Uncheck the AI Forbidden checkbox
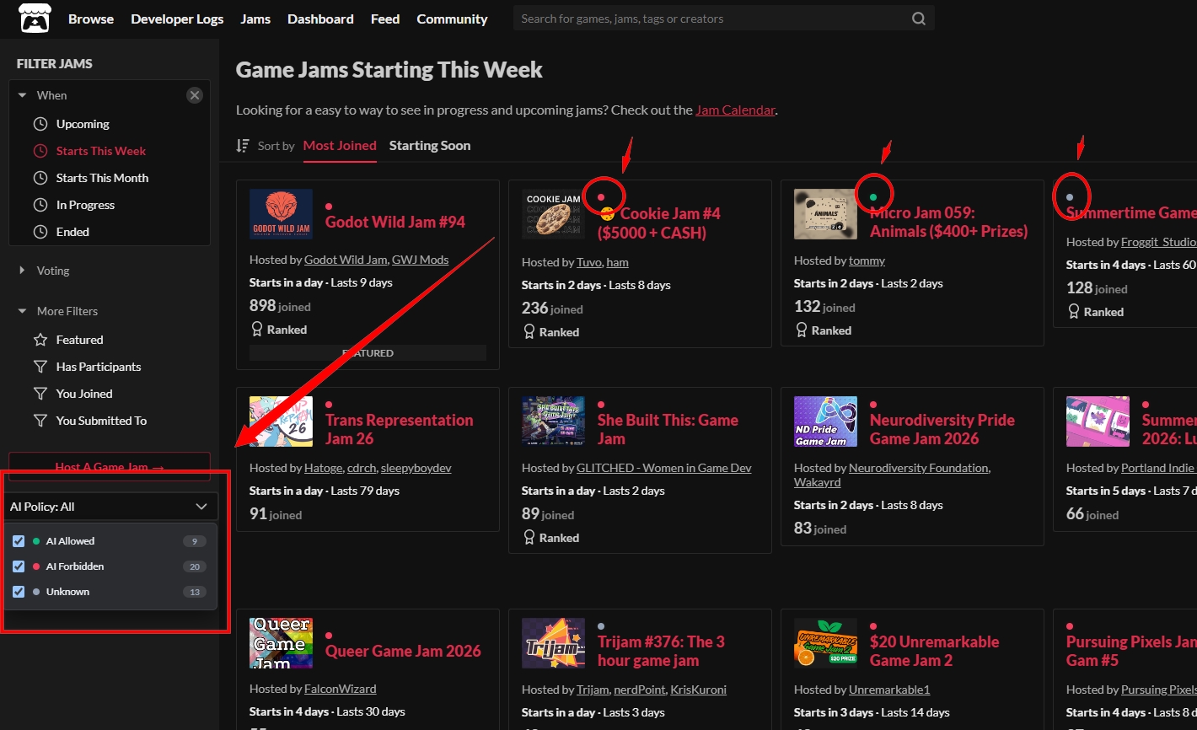This screenshot has width=1197, height=730. 19,566
